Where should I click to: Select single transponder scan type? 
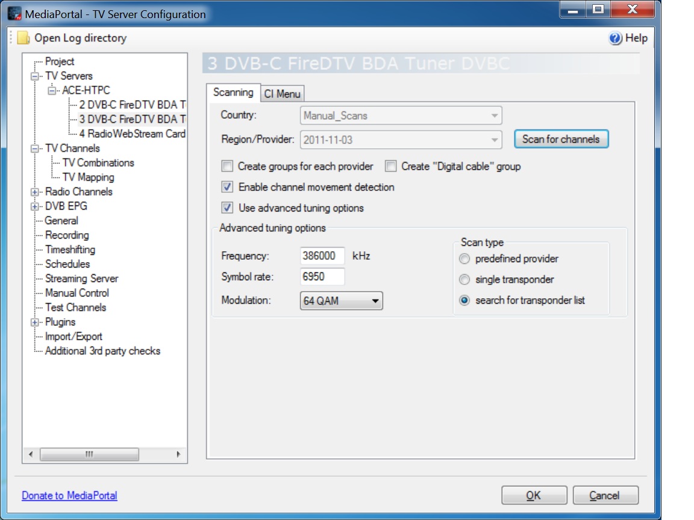pyautogui.click(x=464, y=280)
